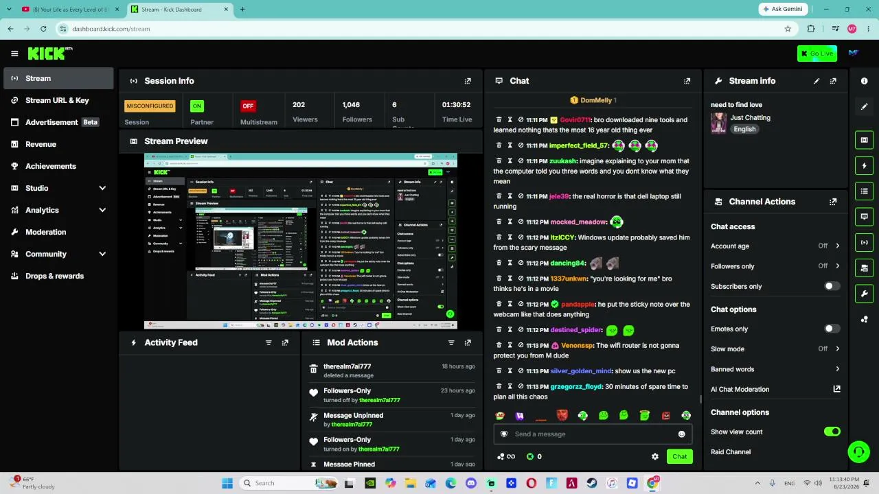Open the Advertisement section
Image resolution: width=879 pixels, height=494 pixels.
pos(58,122)
